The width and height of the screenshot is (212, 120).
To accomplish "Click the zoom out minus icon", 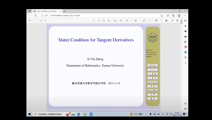I will (x=94, y=20).
